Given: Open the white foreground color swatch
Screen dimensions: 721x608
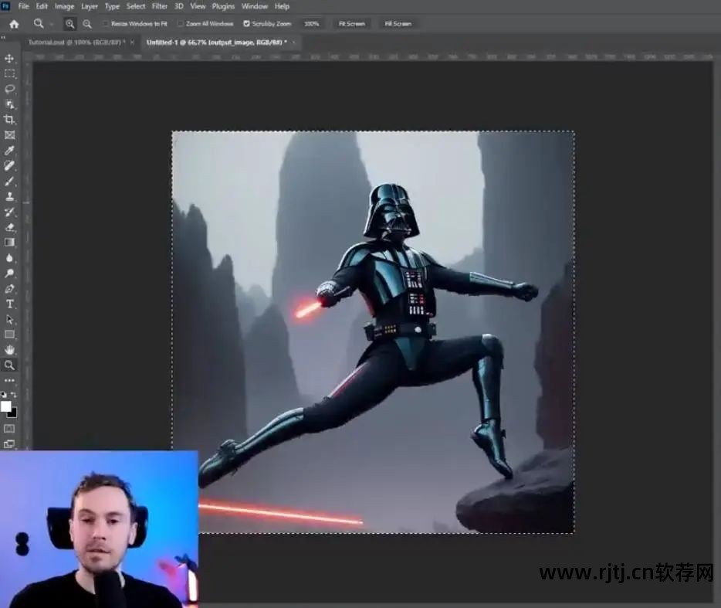Looking at the screenshot, I should 6,406.
